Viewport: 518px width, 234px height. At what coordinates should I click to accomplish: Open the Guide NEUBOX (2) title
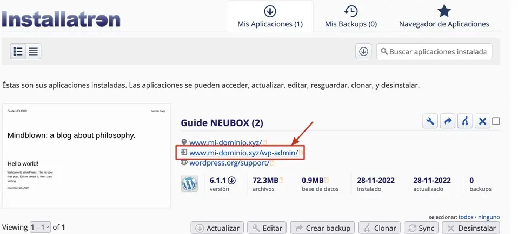222,123
